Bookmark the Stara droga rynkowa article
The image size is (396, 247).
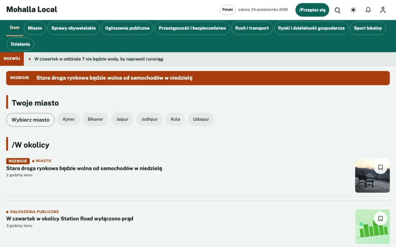tap(380, 167)
